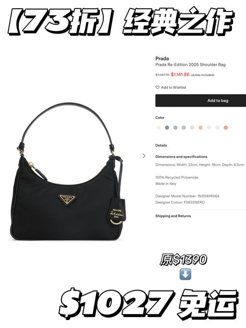Open Add to Wishlist link

[173, 87]
